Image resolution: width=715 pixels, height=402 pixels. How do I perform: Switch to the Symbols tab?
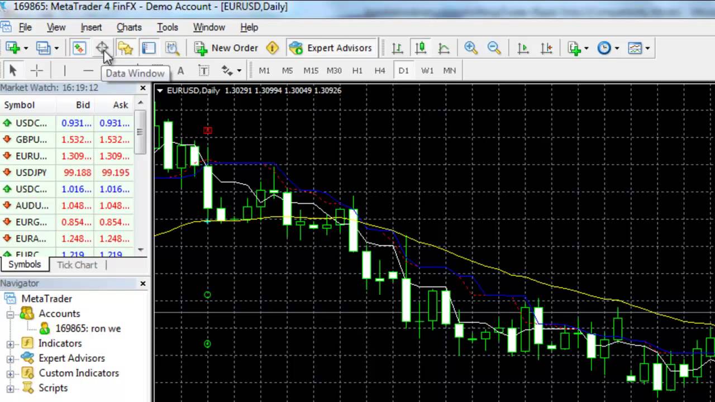(25, 265)
